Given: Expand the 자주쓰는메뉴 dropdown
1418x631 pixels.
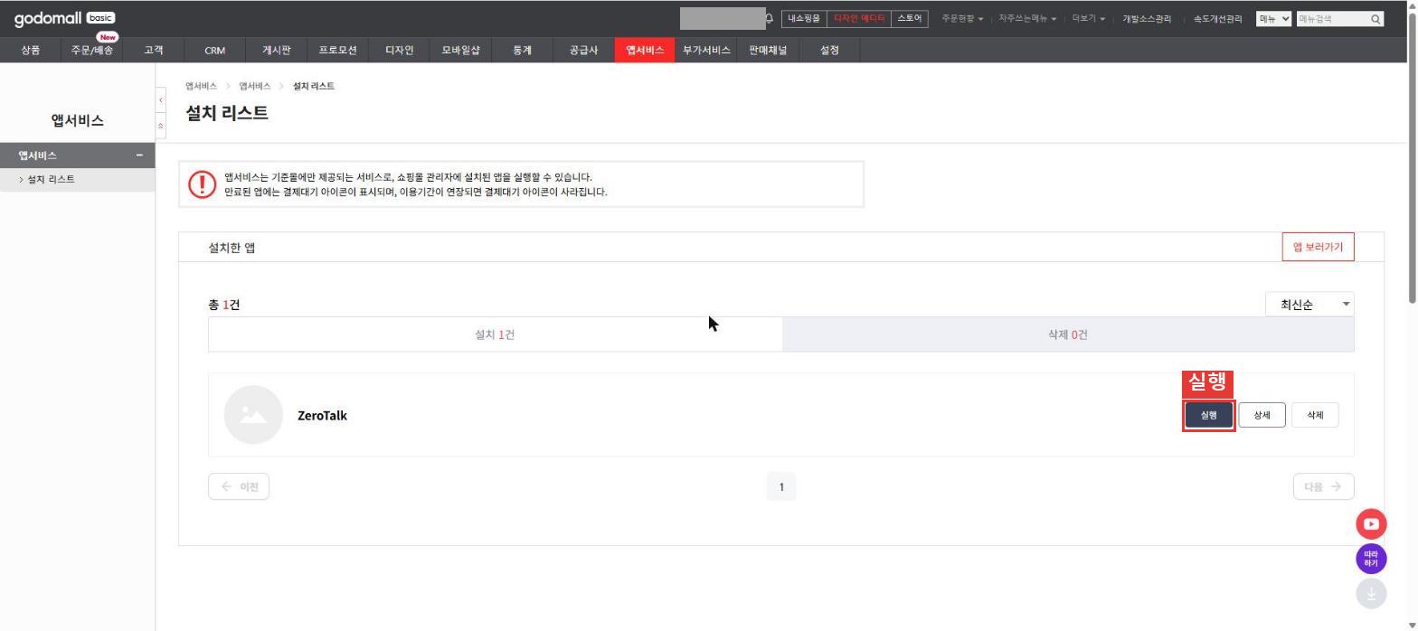Looking at the screenshot, I should tap(1027, 19).
